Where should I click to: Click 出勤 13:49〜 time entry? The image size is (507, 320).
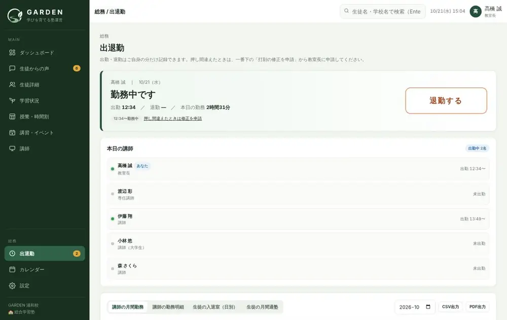point(473,219)
